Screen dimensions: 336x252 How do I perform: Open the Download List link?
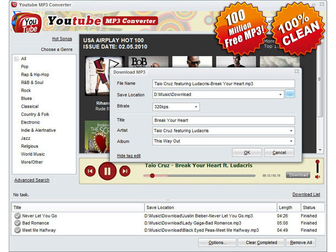(x=306, y=194)
